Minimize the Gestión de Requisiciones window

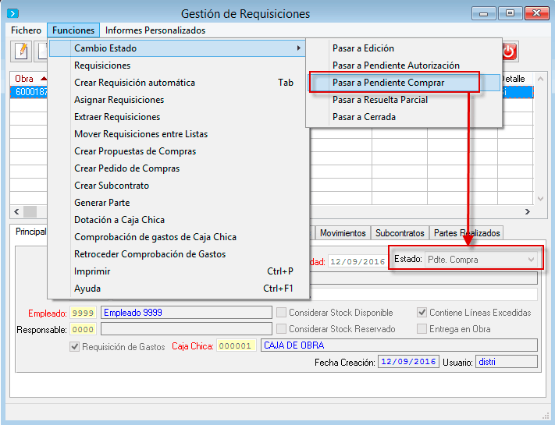pos(483,13)
